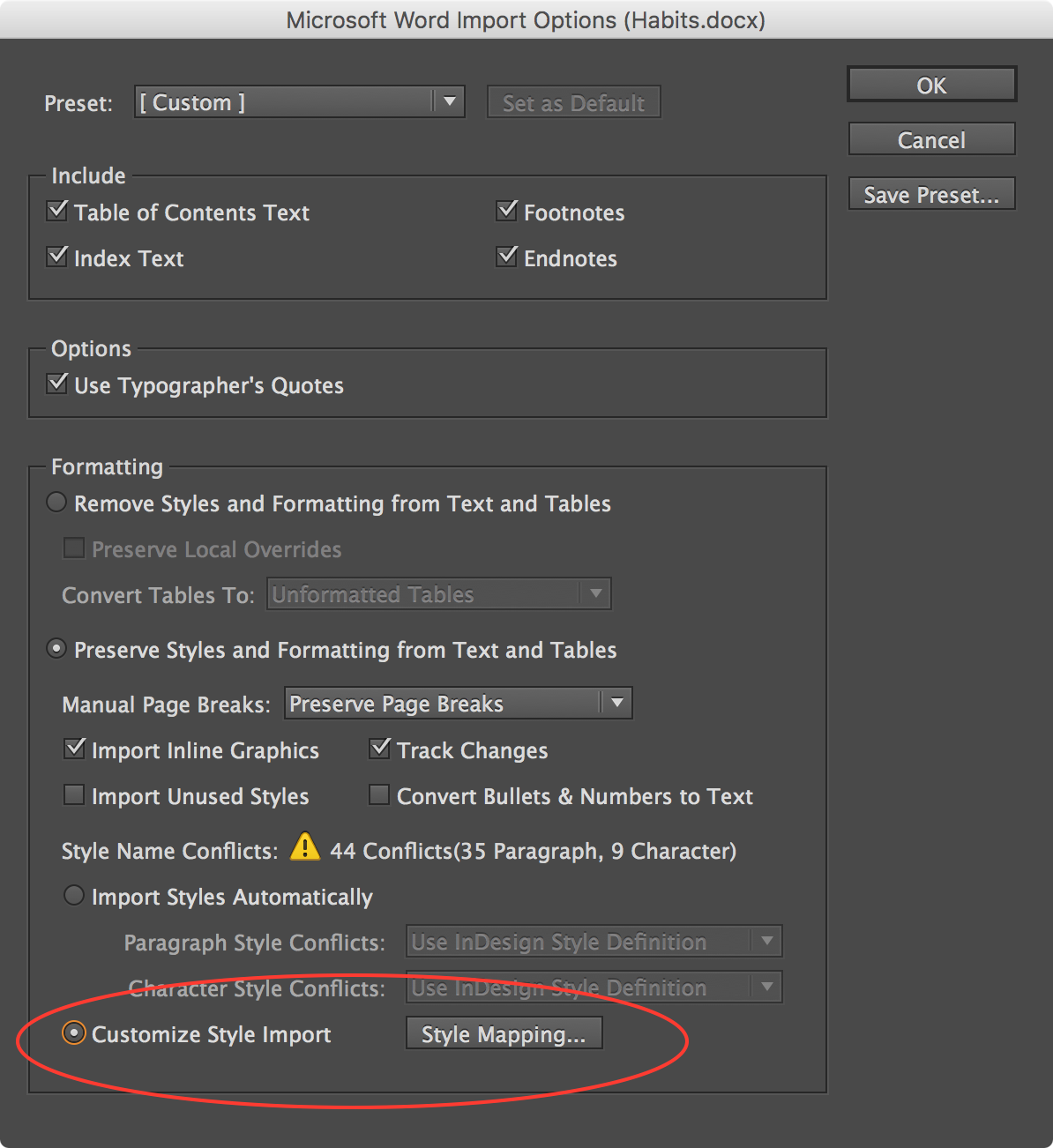Toggle the Endnotes checkbox
This screenshot has height=1148, width=1053.
click(507, 257)
